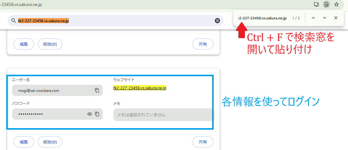Click the 1 / 2 match counter
348x150 pixels.
(296, 18)
